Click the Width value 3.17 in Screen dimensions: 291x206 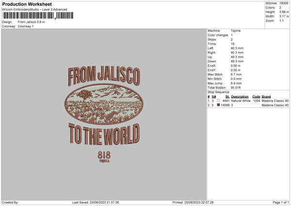pos(284,17)
